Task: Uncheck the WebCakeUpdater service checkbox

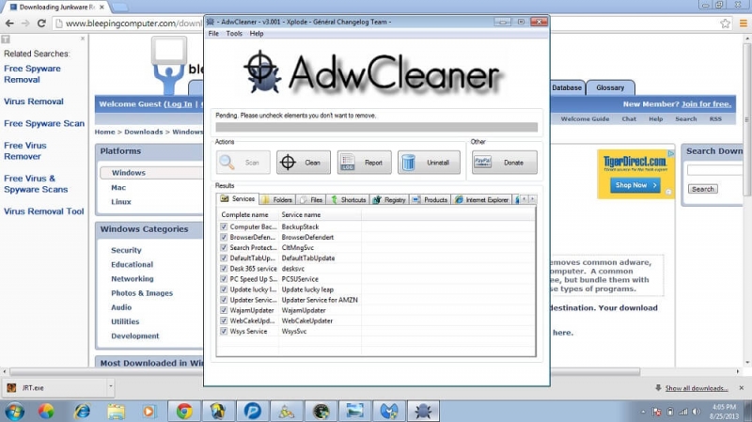Action: coord(224,320)
